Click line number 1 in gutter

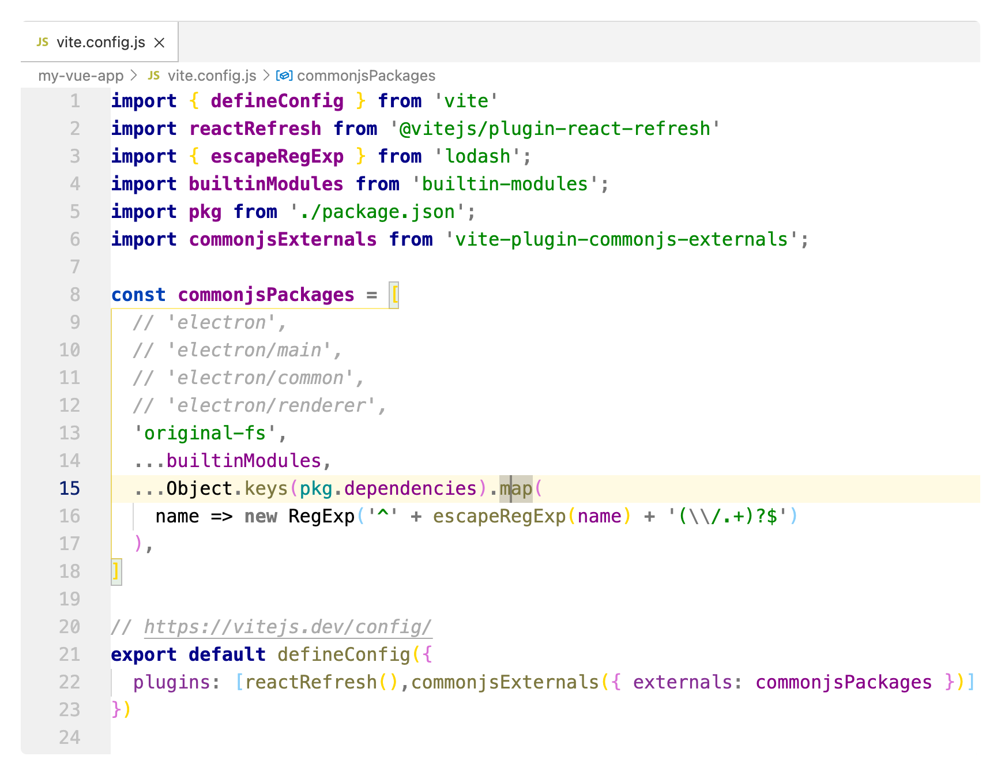point(75,101)
